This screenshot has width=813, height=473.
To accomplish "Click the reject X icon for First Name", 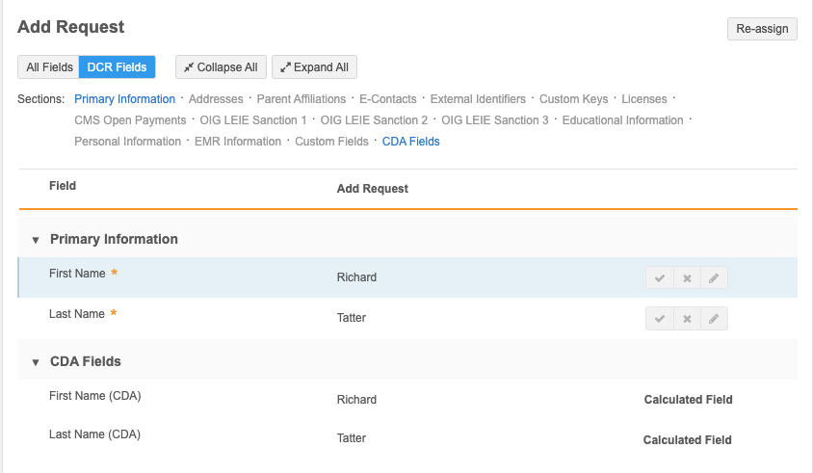I will click(687, 278).
